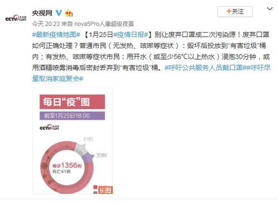Viewport: 278px width, 203px height.
Task: Click the CCTV.com logo inside the image
Action: pyautogui.click(x=50, y=127)
